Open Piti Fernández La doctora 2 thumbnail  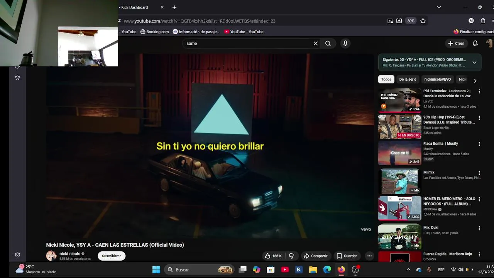coord(400,100)
